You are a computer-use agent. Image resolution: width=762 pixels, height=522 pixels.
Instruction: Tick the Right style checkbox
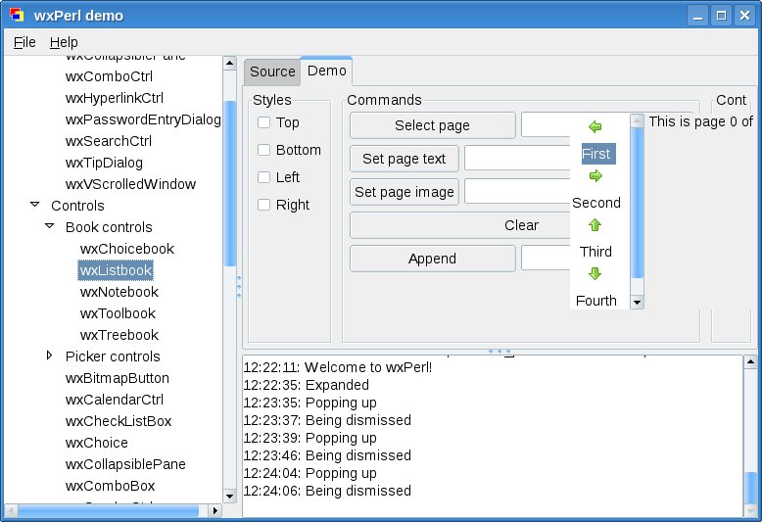point(264,205)
